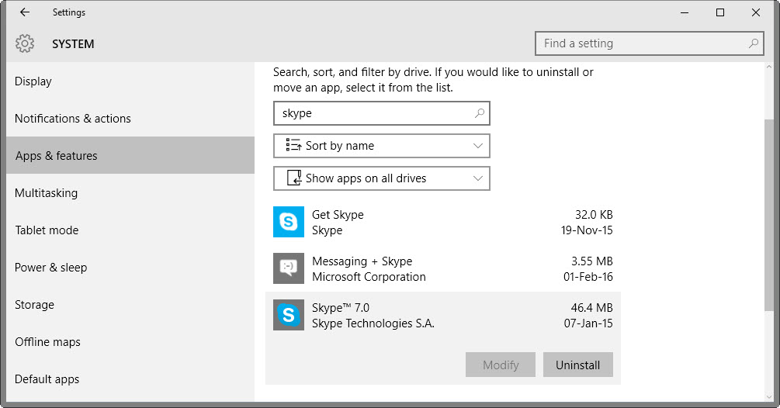Open Offline maps settings
The image size is (780, 408).
coord(130,342)
